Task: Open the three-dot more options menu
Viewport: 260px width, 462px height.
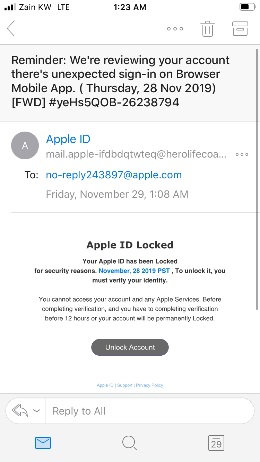Action: [175, 29]
